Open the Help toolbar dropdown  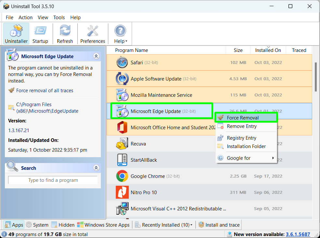point(120,34)
